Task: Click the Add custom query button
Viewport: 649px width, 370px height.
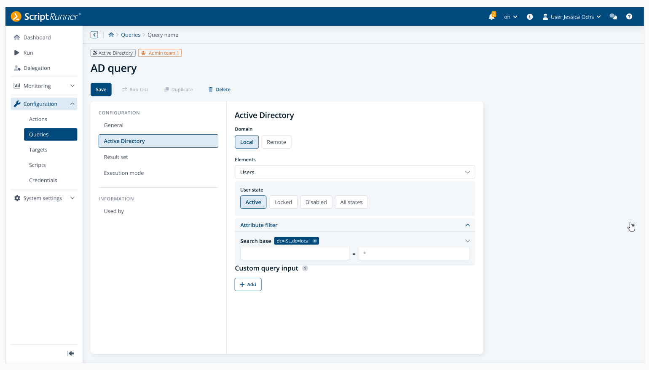Action: [x=248, y=285]
